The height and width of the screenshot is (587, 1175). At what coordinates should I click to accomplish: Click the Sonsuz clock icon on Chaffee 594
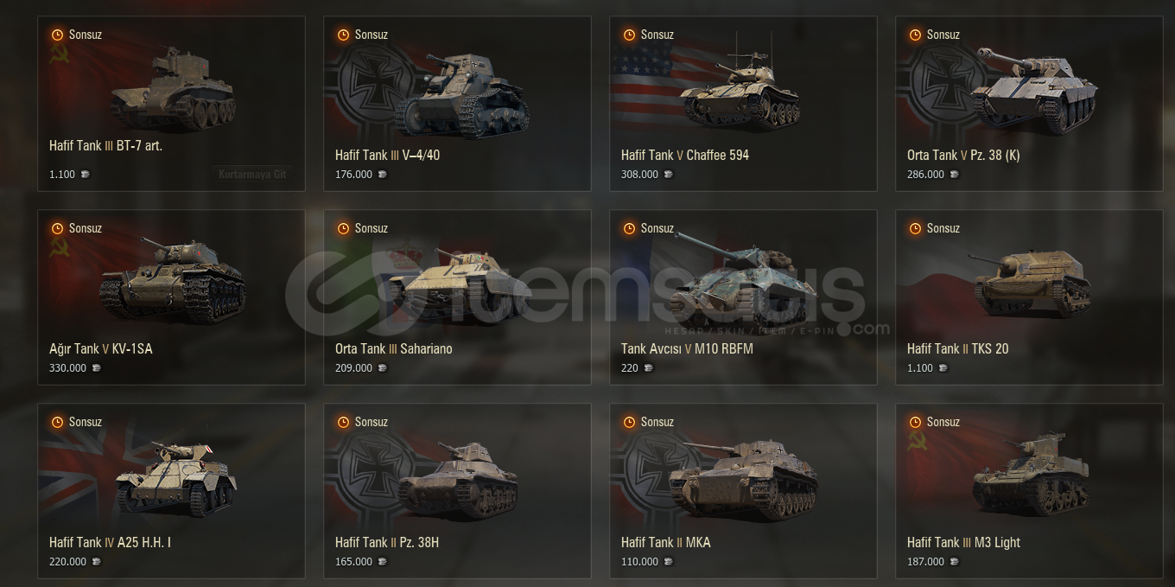click(629, 35)
